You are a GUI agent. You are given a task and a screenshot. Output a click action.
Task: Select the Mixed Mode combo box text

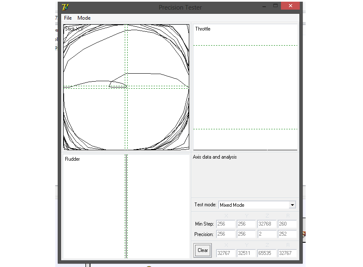pyautogui.click(x=253, y=205)
